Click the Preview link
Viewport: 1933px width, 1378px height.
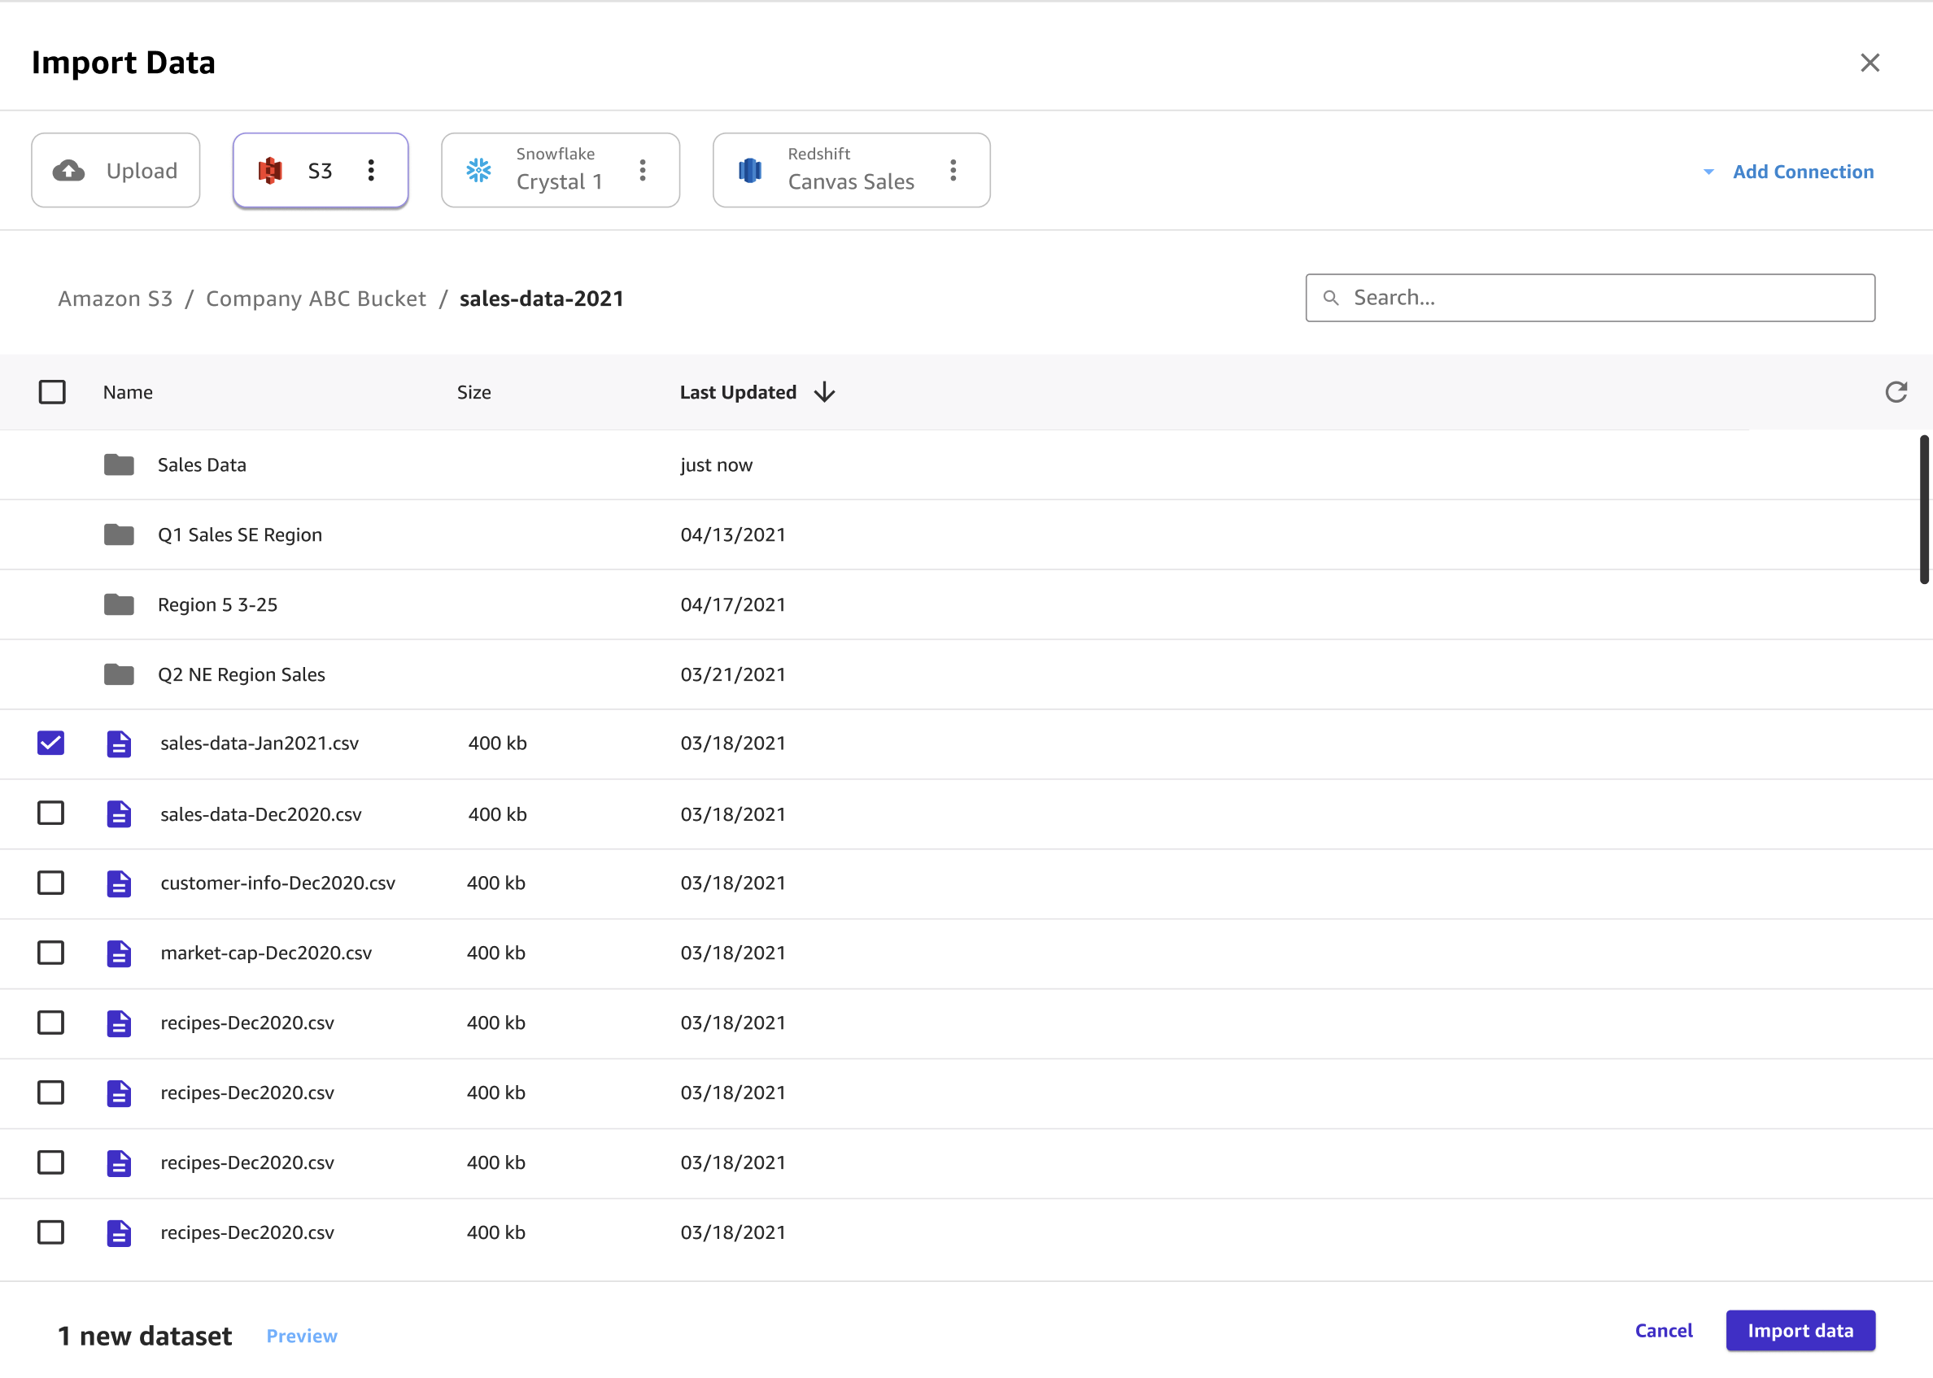tap(301, 1337)
